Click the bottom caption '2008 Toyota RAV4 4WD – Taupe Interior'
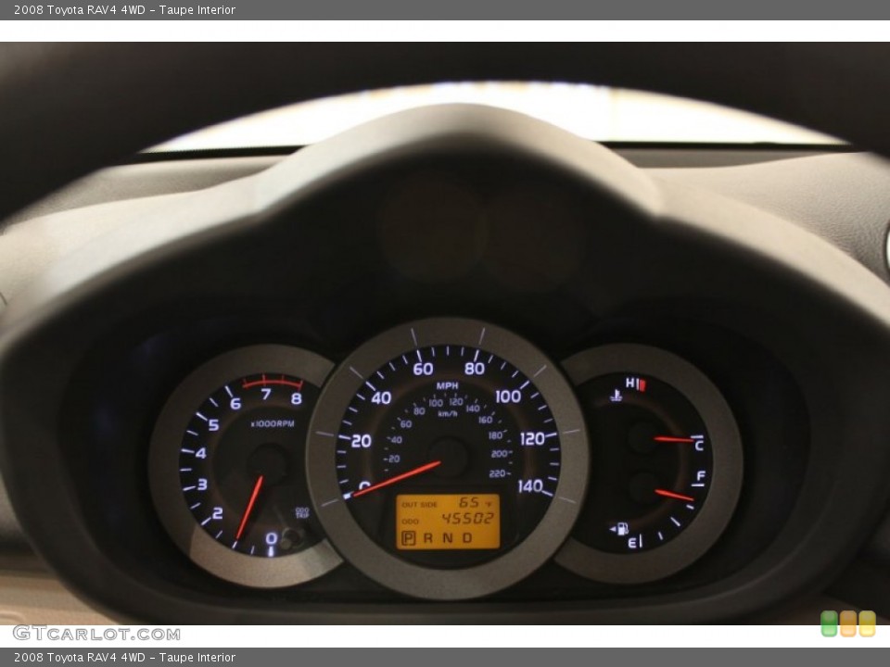This screenshot has width=890, height=667. tap(124, 658)
